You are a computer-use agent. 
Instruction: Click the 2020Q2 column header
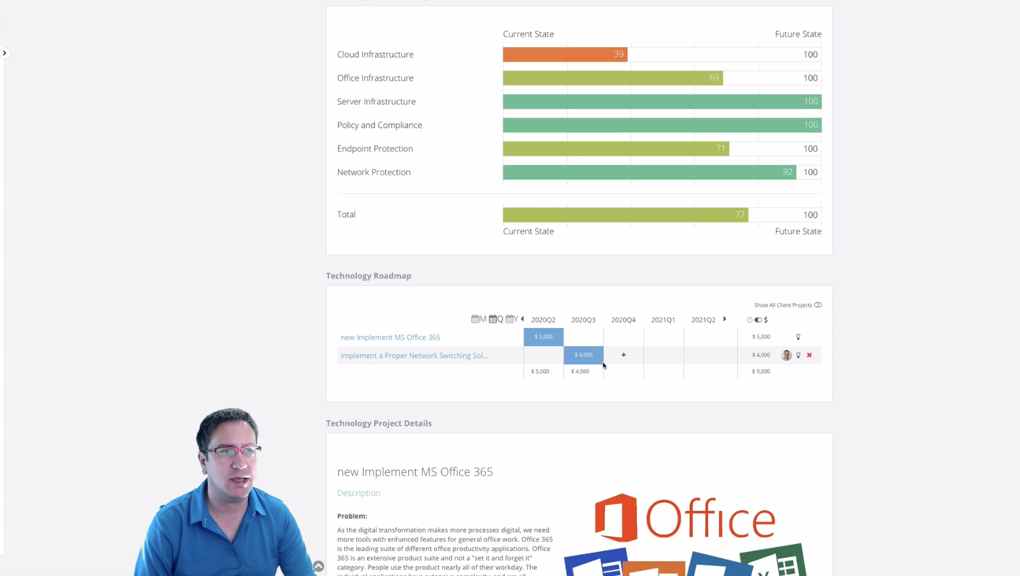click(x=543, y=320)
